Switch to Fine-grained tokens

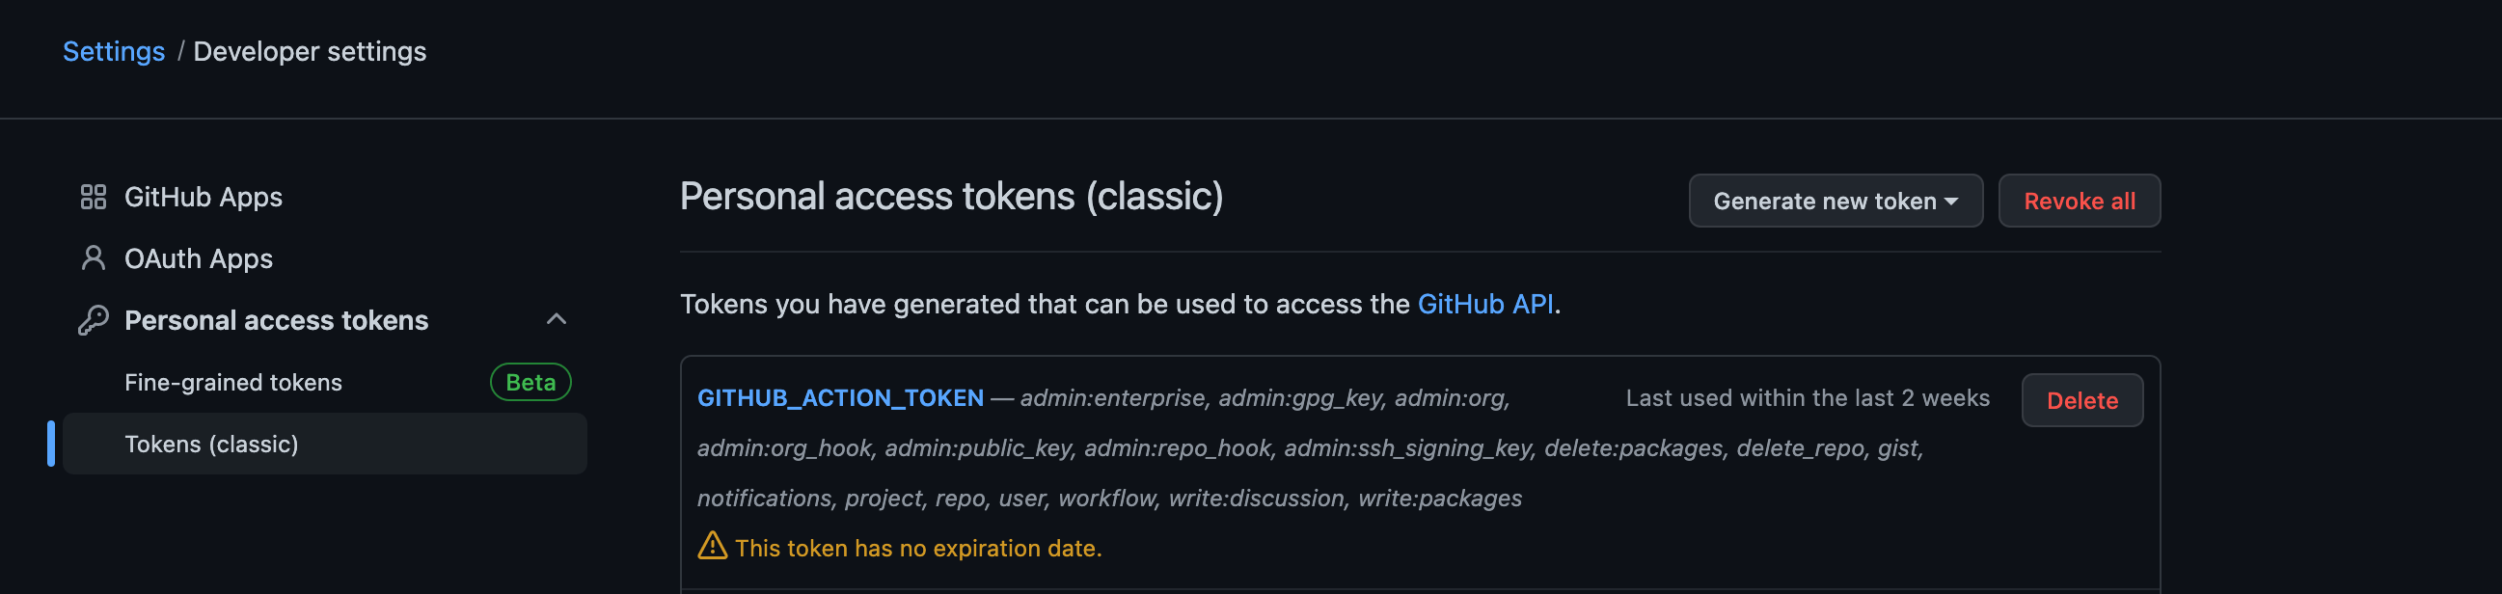[x=233, y=382]
